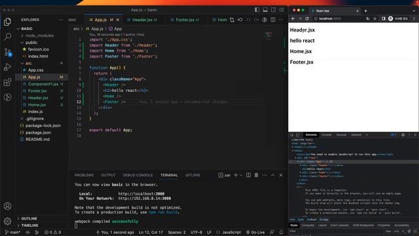This screenshot has width=419, height=236.
Task: Split the terminal pane
Action: click(x=248, y=175)
